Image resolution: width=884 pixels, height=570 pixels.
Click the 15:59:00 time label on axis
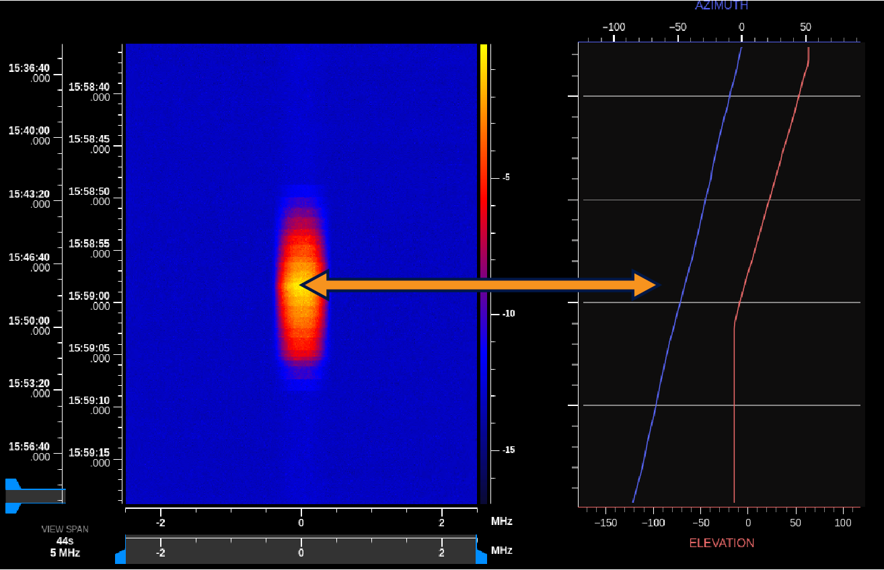[x=89, y=295]
